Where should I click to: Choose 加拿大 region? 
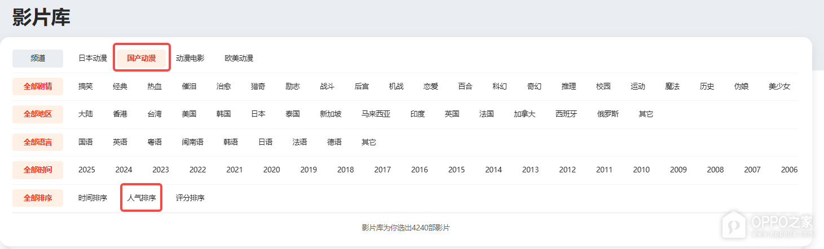pyautogui.click(x=525, y=114)
